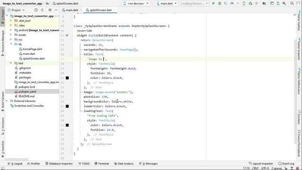Expand the android folder in project tree

[x=11, y=30]
